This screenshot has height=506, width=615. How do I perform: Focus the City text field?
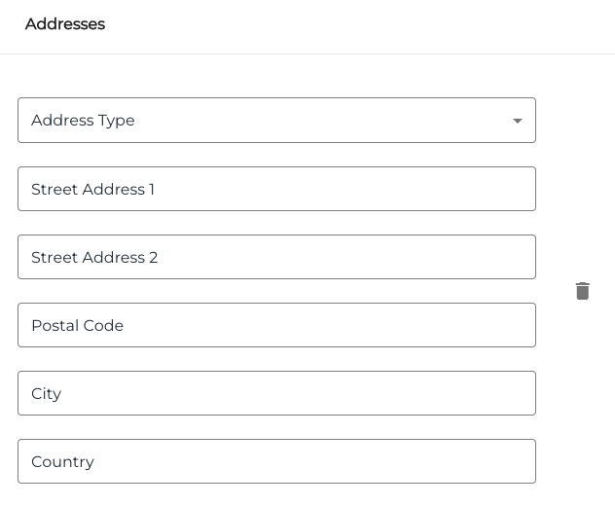[276, 393]
